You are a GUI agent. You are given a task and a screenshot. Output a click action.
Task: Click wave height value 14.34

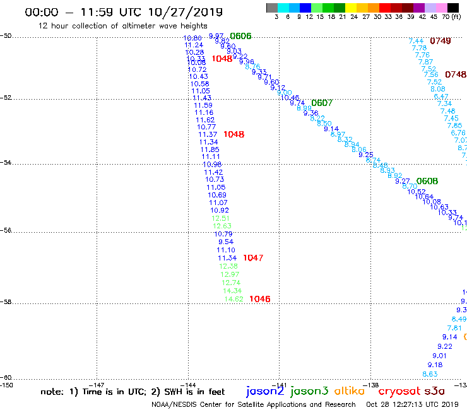point(232,291)
